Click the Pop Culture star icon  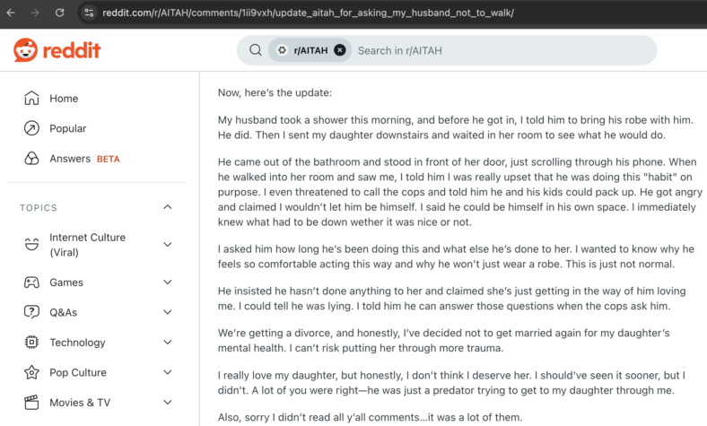click(31, 372)
